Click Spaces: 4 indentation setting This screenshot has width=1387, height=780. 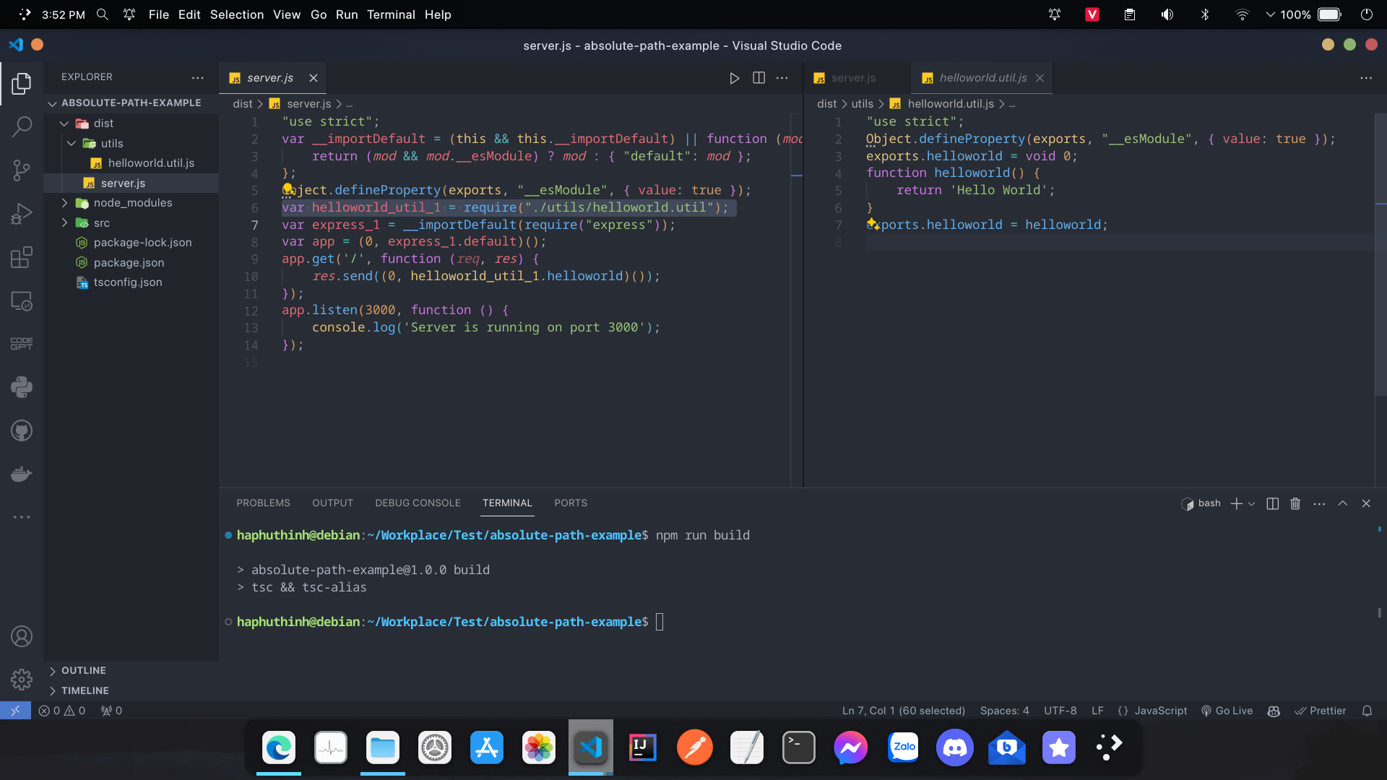point(1004,711)
